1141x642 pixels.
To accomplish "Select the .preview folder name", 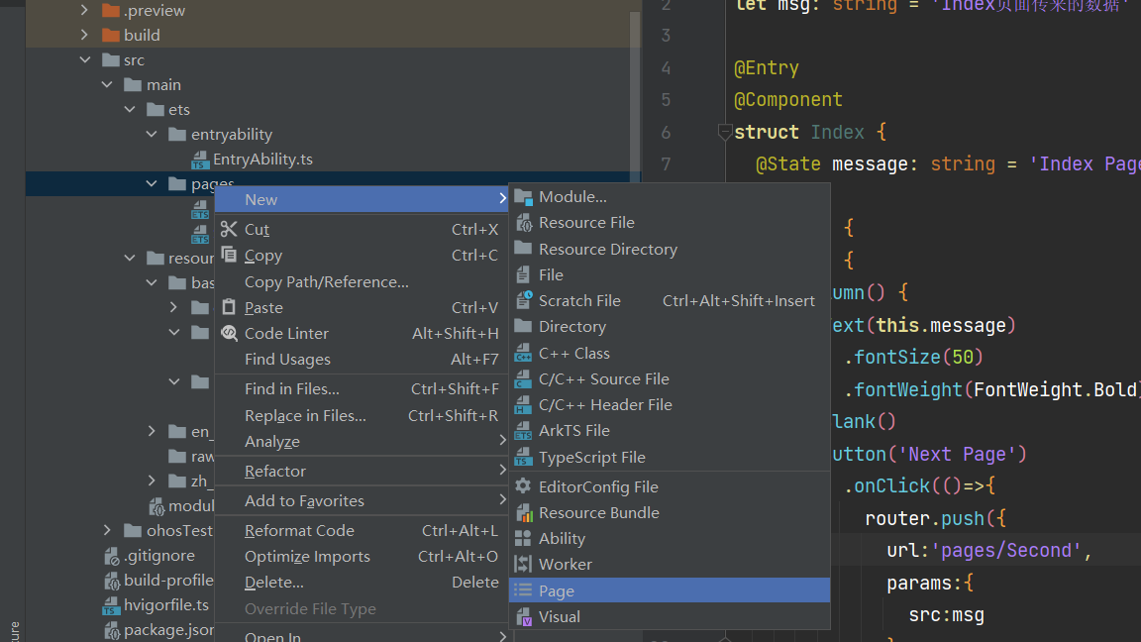I will click(x=155, y=11).
